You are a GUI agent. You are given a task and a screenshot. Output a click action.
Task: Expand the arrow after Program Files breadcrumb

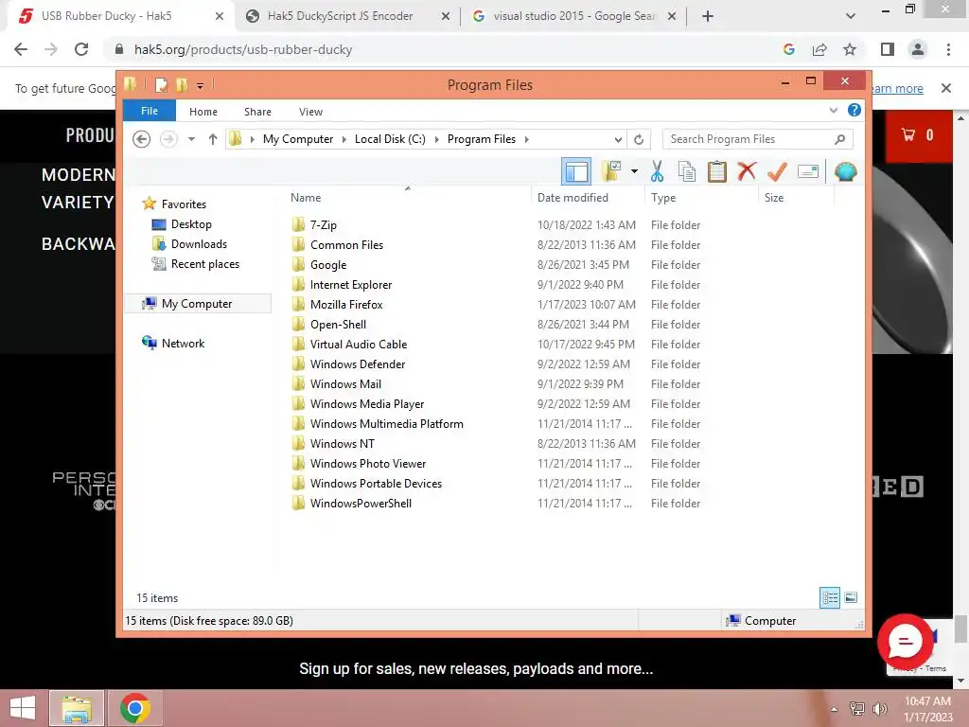526,139
